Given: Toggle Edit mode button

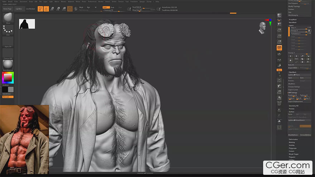Looking at the screenshot, I should tap(40, 9).
